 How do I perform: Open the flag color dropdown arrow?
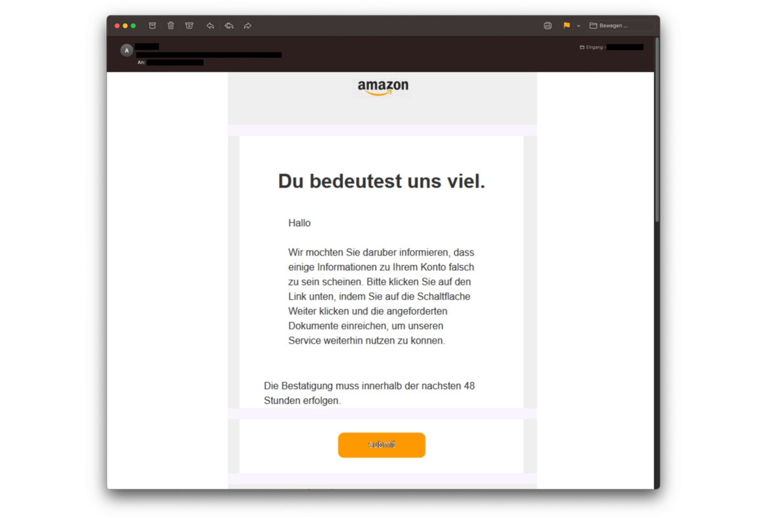pyautogui.click(x=578, y=26)
